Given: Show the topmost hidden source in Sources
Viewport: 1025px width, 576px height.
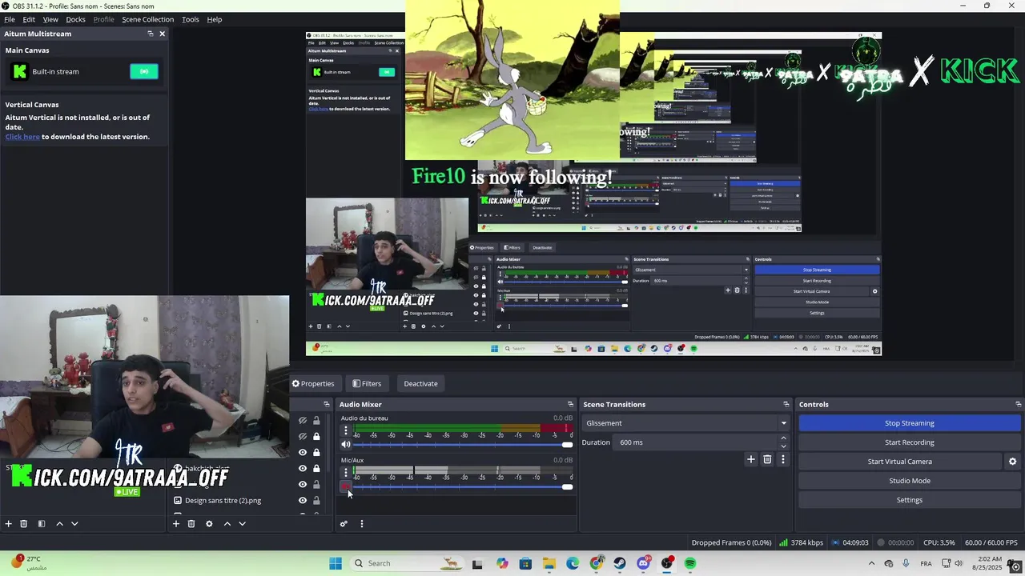Looking at the screenshot, I should coord(303,420).
